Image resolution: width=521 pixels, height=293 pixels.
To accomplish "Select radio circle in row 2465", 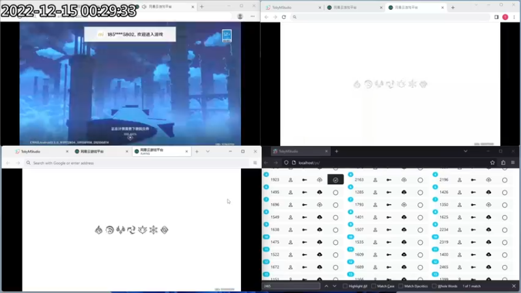I will click(x=505, y=268).
